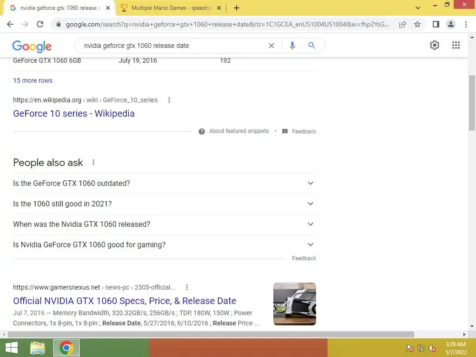Image resolution: width=476 pixels, height=357 pixels.
Task: Go back with the browser back arrow
Action: click(10, 24)
